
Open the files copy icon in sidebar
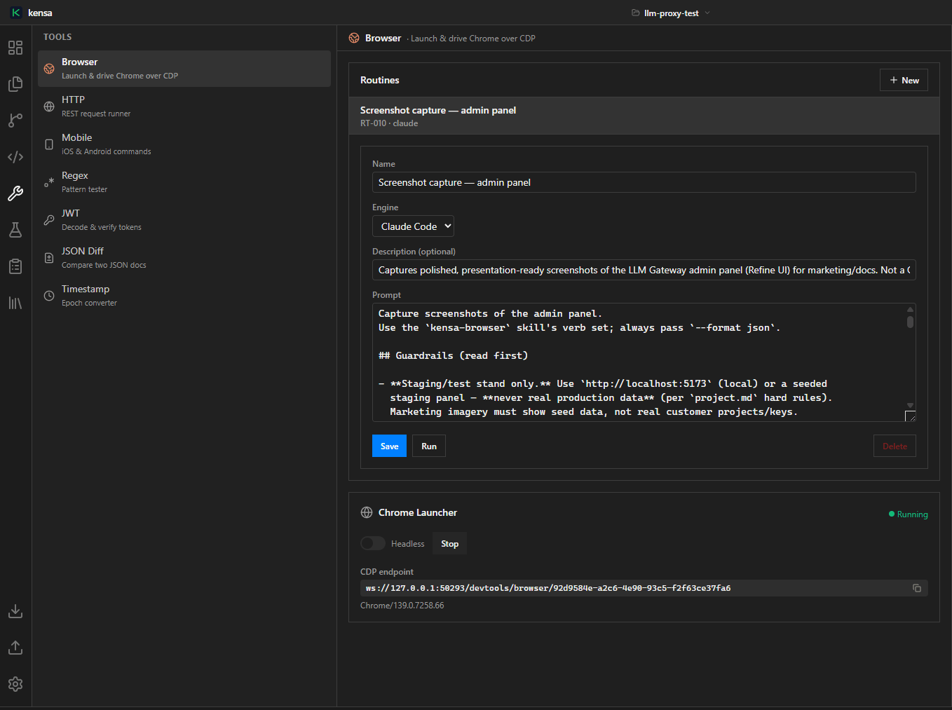pos(15,84)
